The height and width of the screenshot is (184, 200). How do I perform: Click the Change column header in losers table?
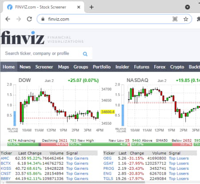(137, 153)
